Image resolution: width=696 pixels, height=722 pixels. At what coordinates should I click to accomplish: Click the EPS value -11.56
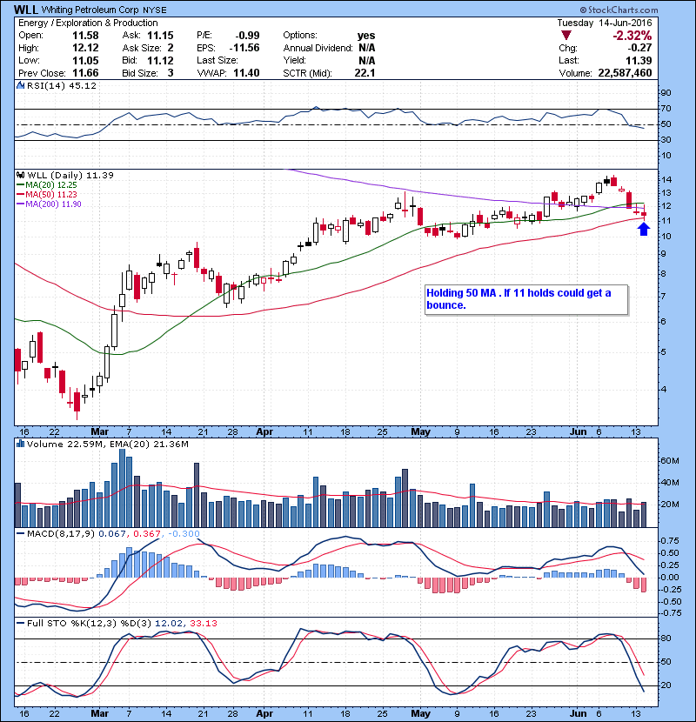[244, 48]
